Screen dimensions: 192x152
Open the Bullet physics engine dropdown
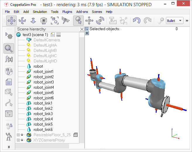175,21
